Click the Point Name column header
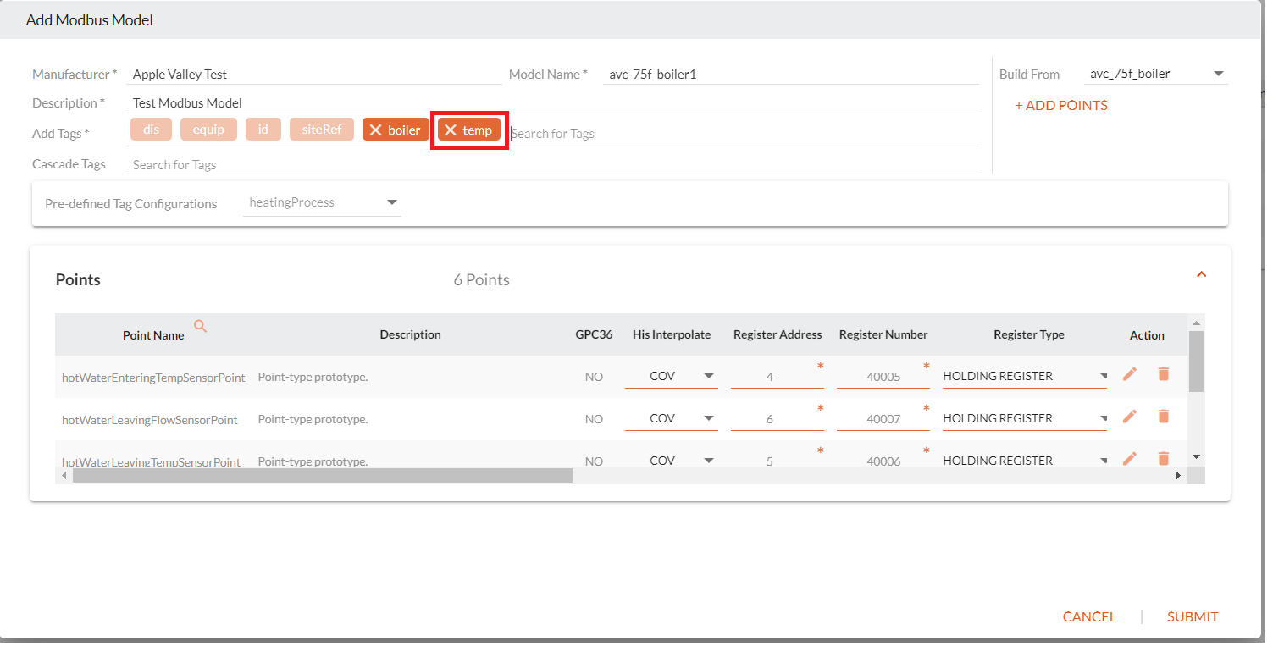The height and width of the screenshot is (646, 1273). (153, 335)
